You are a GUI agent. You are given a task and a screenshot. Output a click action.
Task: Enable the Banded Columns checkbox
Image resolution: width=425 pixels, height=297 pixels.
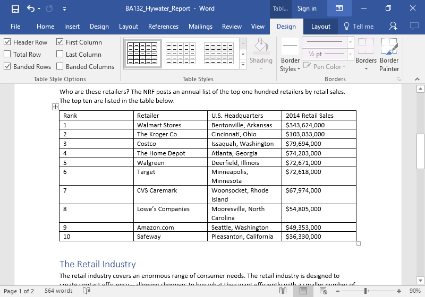point(60,67)
